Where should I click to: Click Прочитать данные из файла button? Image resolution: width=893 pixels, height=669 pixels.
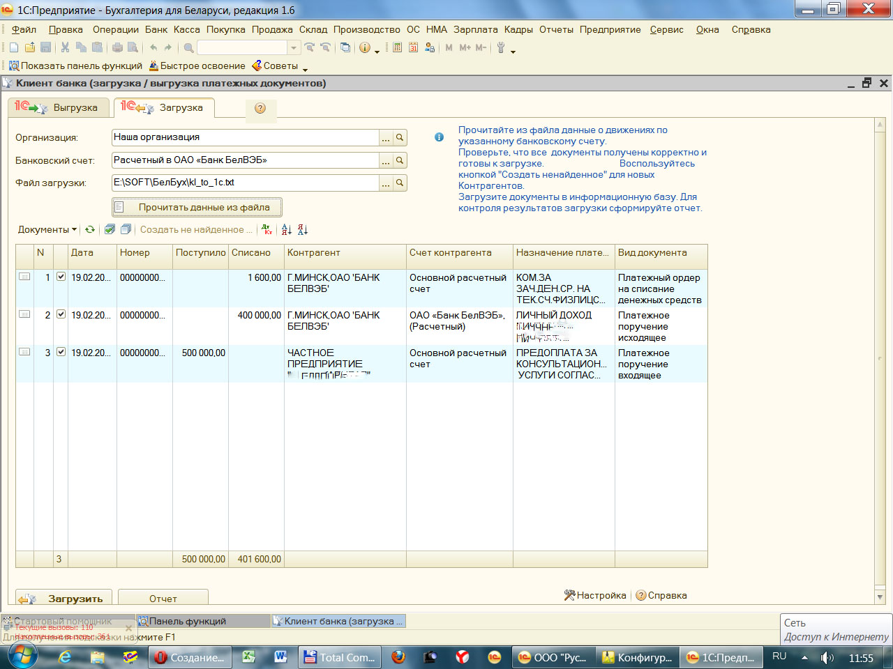[197, 207]
